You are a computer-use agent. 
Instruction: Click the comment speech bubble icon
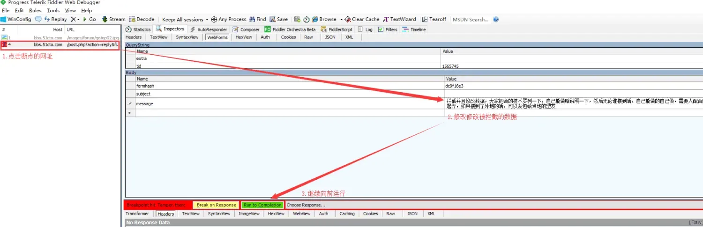(38, 19)
